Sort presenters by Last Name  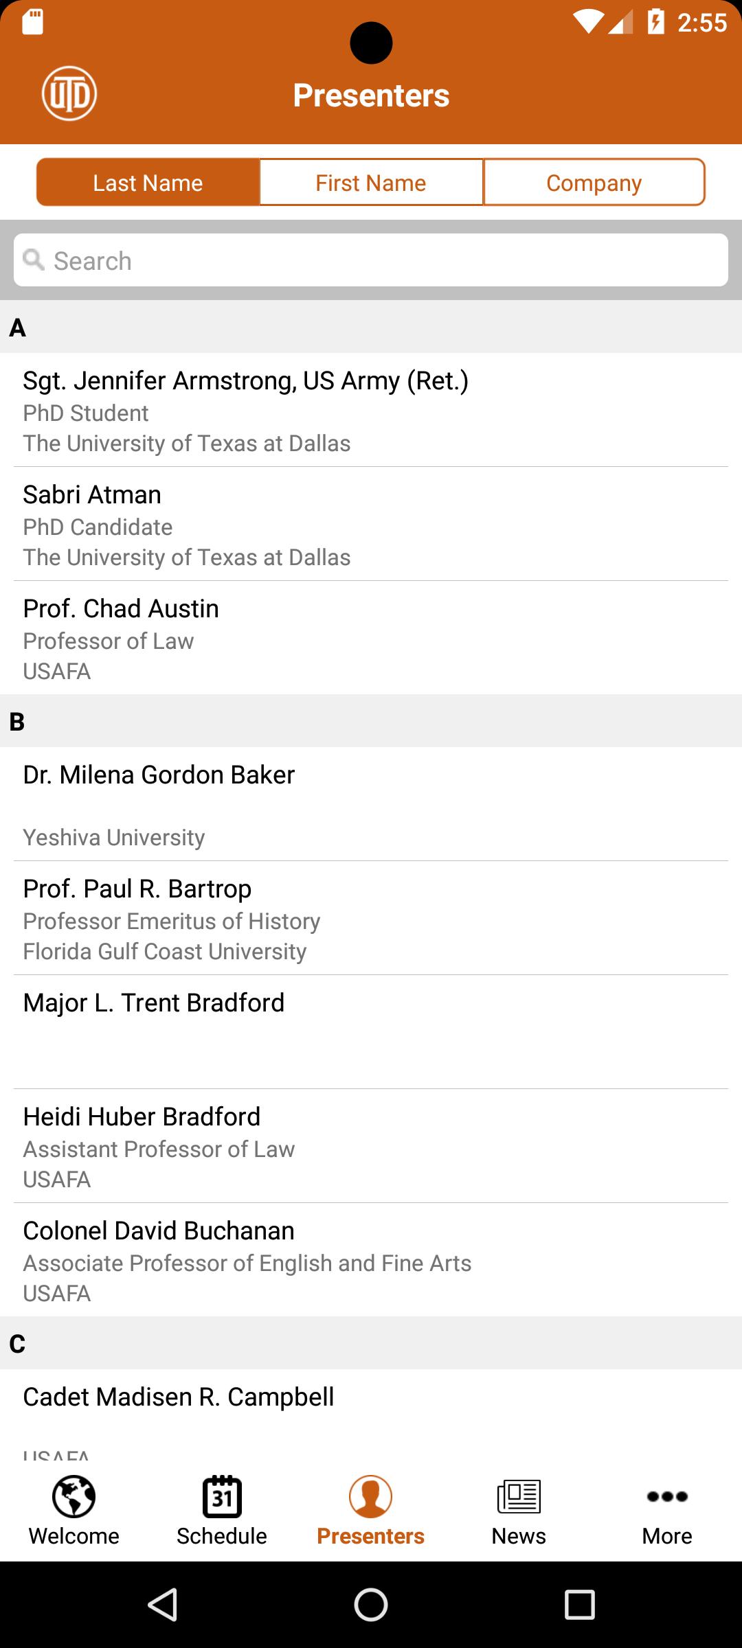[x=148, y=183]
